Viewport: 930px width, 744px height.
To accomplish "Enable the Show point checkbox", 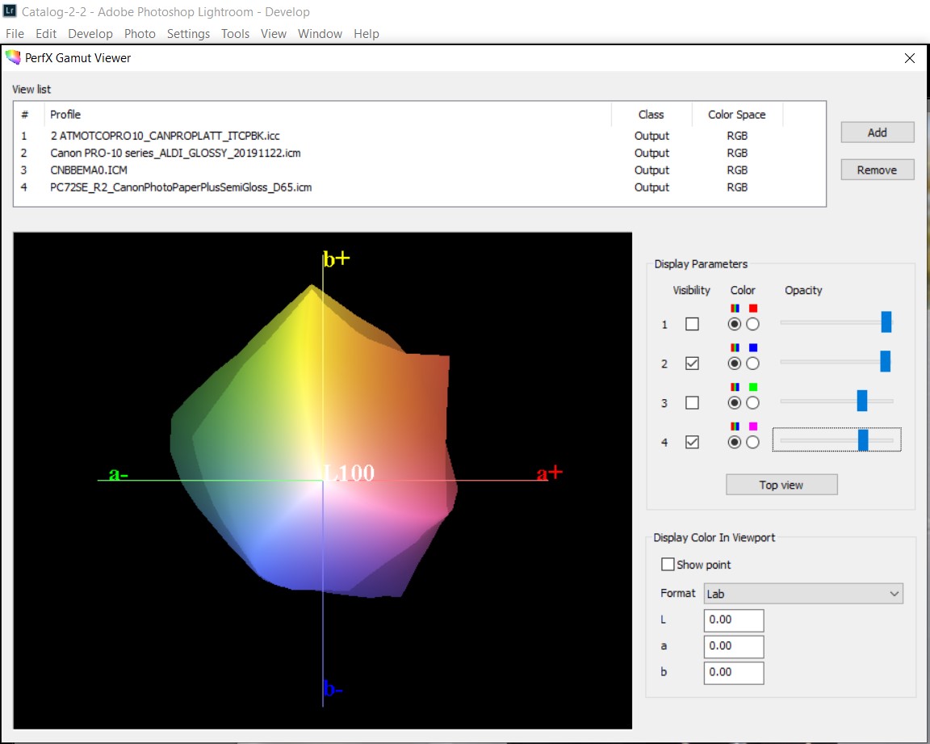I will click(668, 565).
